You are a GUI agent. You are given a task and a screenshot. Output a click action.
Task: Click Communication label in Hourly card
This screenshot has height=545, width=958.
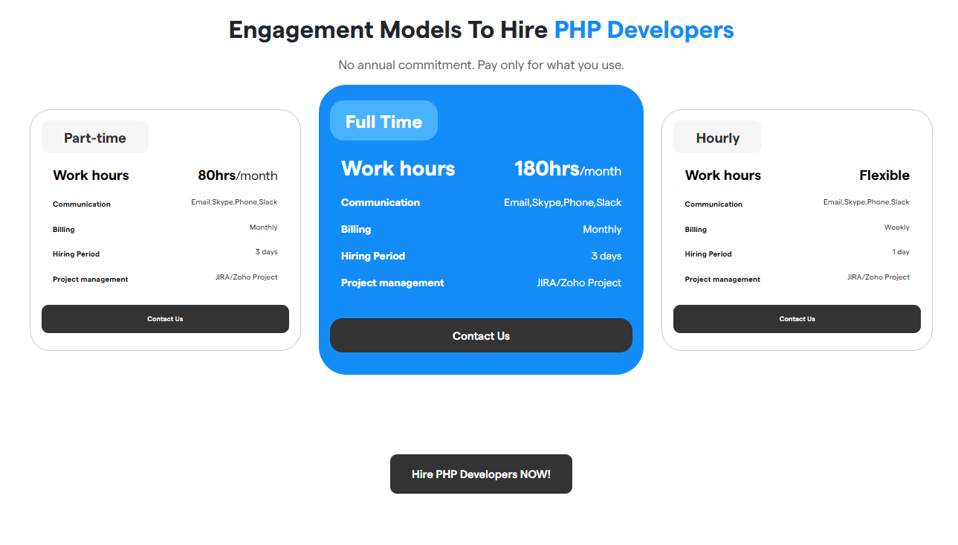713,204
